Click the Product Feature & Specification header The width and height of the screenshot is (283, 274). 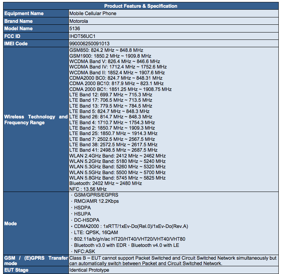click(141, 6)
